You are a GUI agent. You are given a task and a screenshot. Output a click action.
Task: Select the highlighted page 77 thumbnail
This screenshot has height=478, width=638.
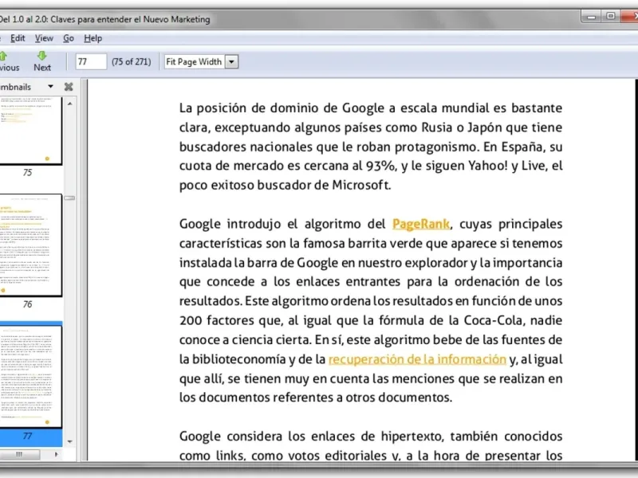30,377
